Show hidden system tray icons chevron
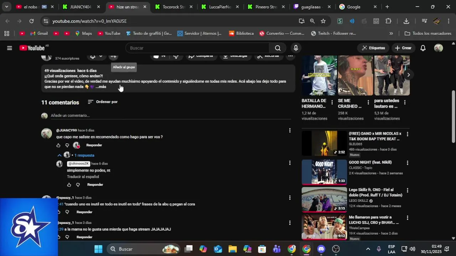This screenshot has width=456, height=256. (x=368, y=249)
